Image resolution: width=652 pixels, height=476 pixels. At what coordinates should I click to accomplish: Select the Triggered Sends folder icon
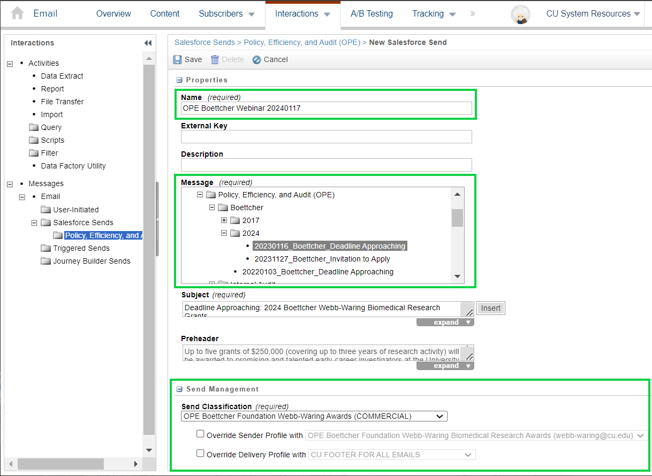(46, 248)
